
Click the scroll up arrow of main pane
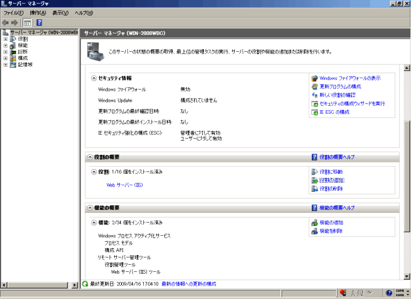coord(407,68)
